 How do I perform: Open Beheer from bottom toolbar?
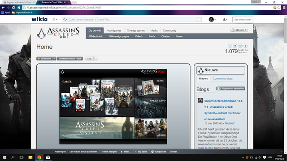click(174, 152)
